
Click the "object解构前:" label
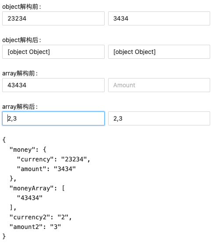point(21,7)
